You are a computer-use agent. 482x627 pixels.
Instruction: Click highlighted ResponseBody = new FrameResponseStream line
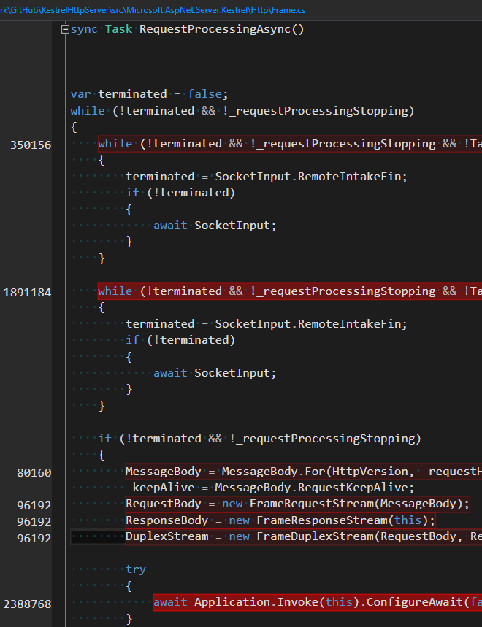pos(280,520)
